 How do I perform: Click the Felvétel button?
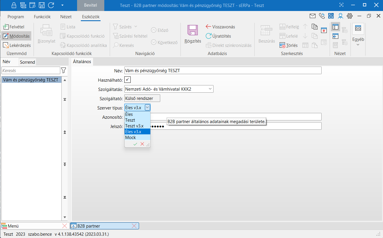pyautogui.click(x=14, y=27)
